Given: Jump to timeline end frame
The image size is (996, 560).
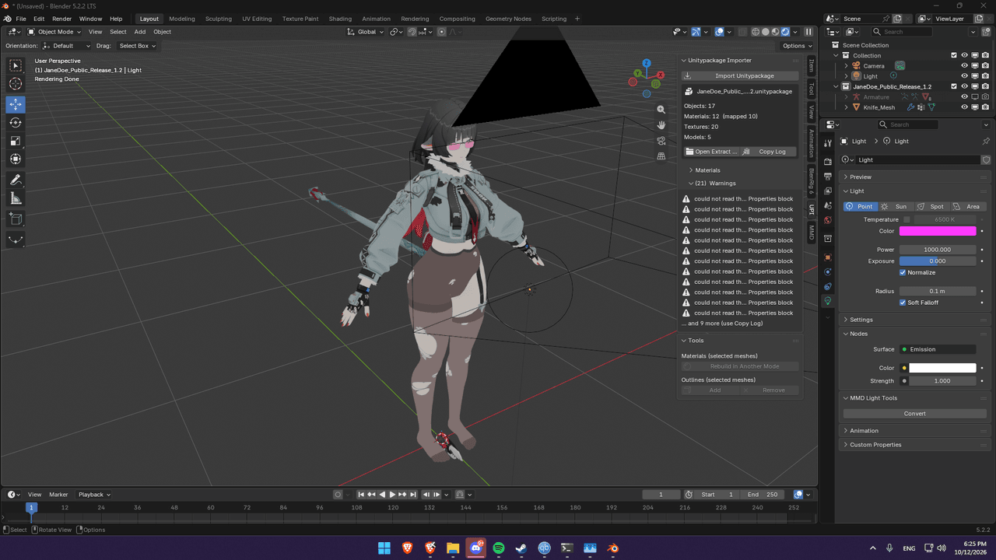Looking at the screenshot, I should point(413,495).
